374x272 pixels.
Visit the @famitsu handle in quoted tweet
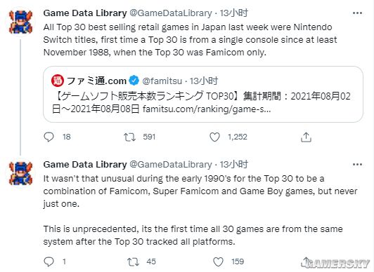[x=162, y=81]
